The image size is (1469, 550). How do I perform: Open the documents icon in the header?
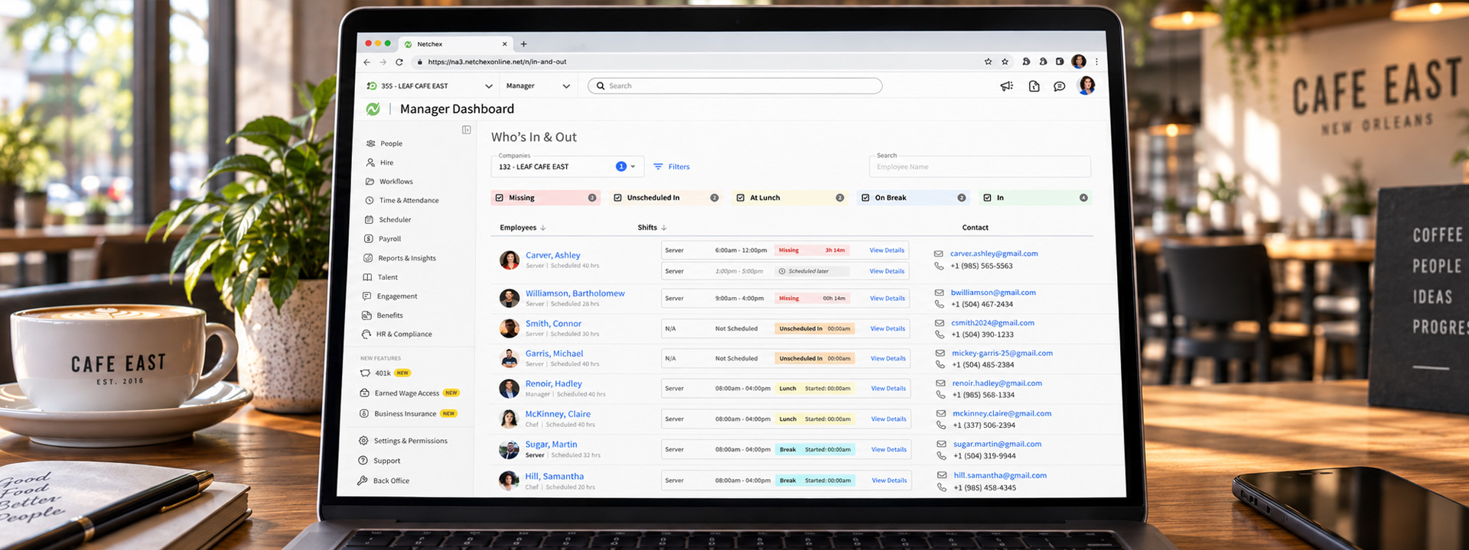pos(1034,86)
